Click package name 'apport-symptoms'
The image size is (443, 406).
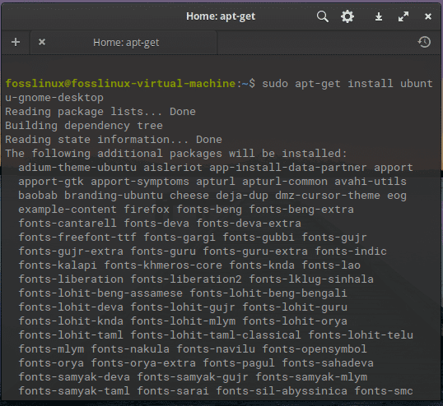point(140,182)
